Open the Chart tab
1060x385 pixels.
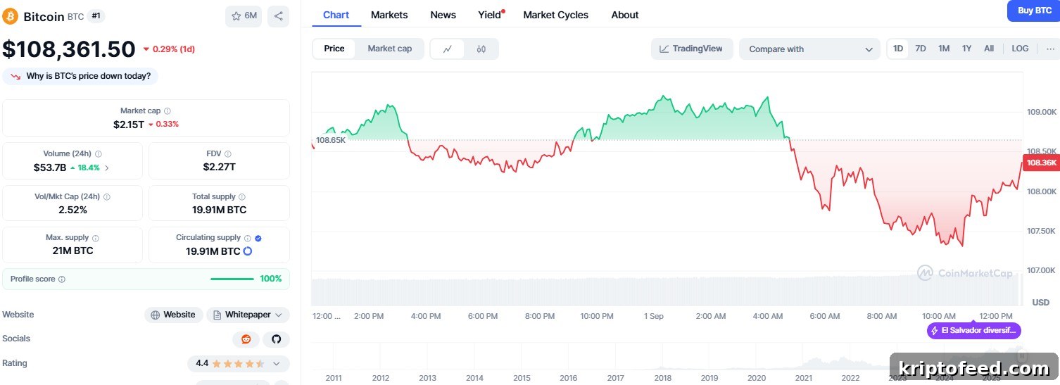(x=336, y=15)
